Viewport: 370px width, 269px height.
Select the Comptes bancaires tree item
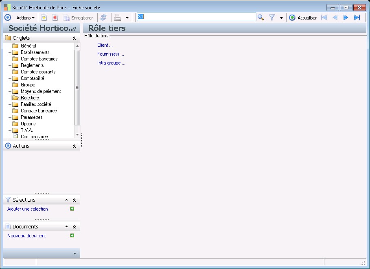39,59
